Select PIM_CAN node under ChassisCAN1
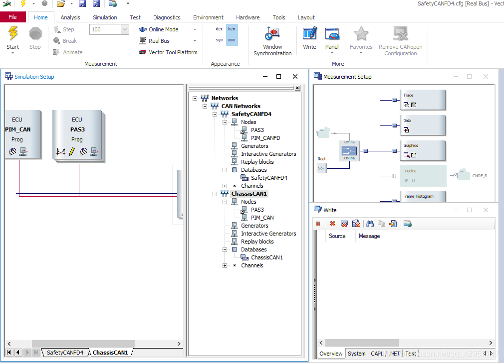The height and width of the screenshot is (363, 504). [262, 218]
